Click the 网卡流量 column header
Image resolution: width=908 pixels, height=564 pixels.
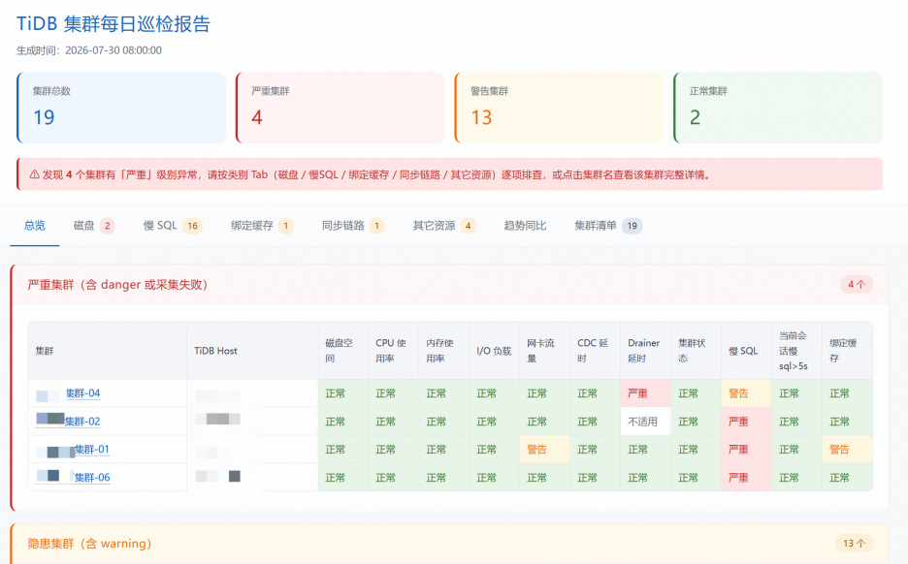coord(545,351)
